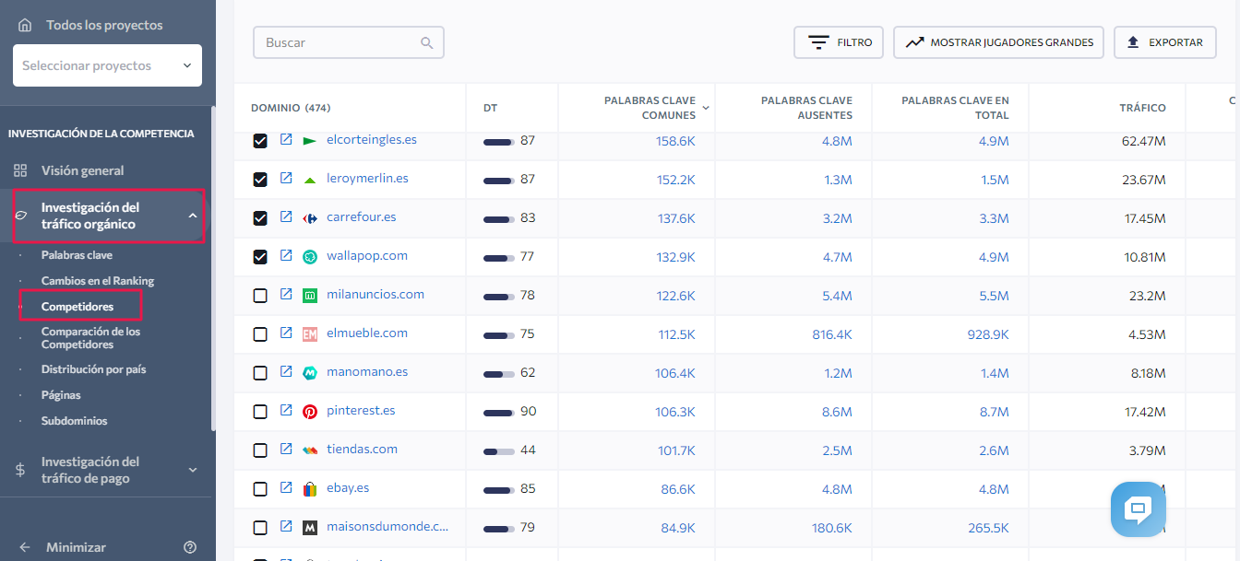Click the Visión general grid icon

(20, 170)
